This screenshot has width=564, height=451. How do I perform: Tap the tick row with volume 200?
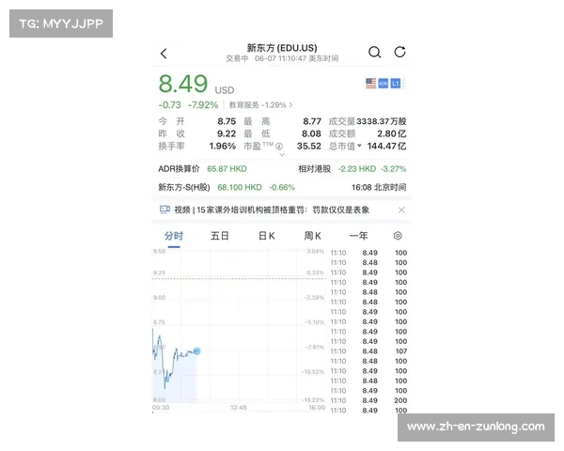click(x=368, y=400)
